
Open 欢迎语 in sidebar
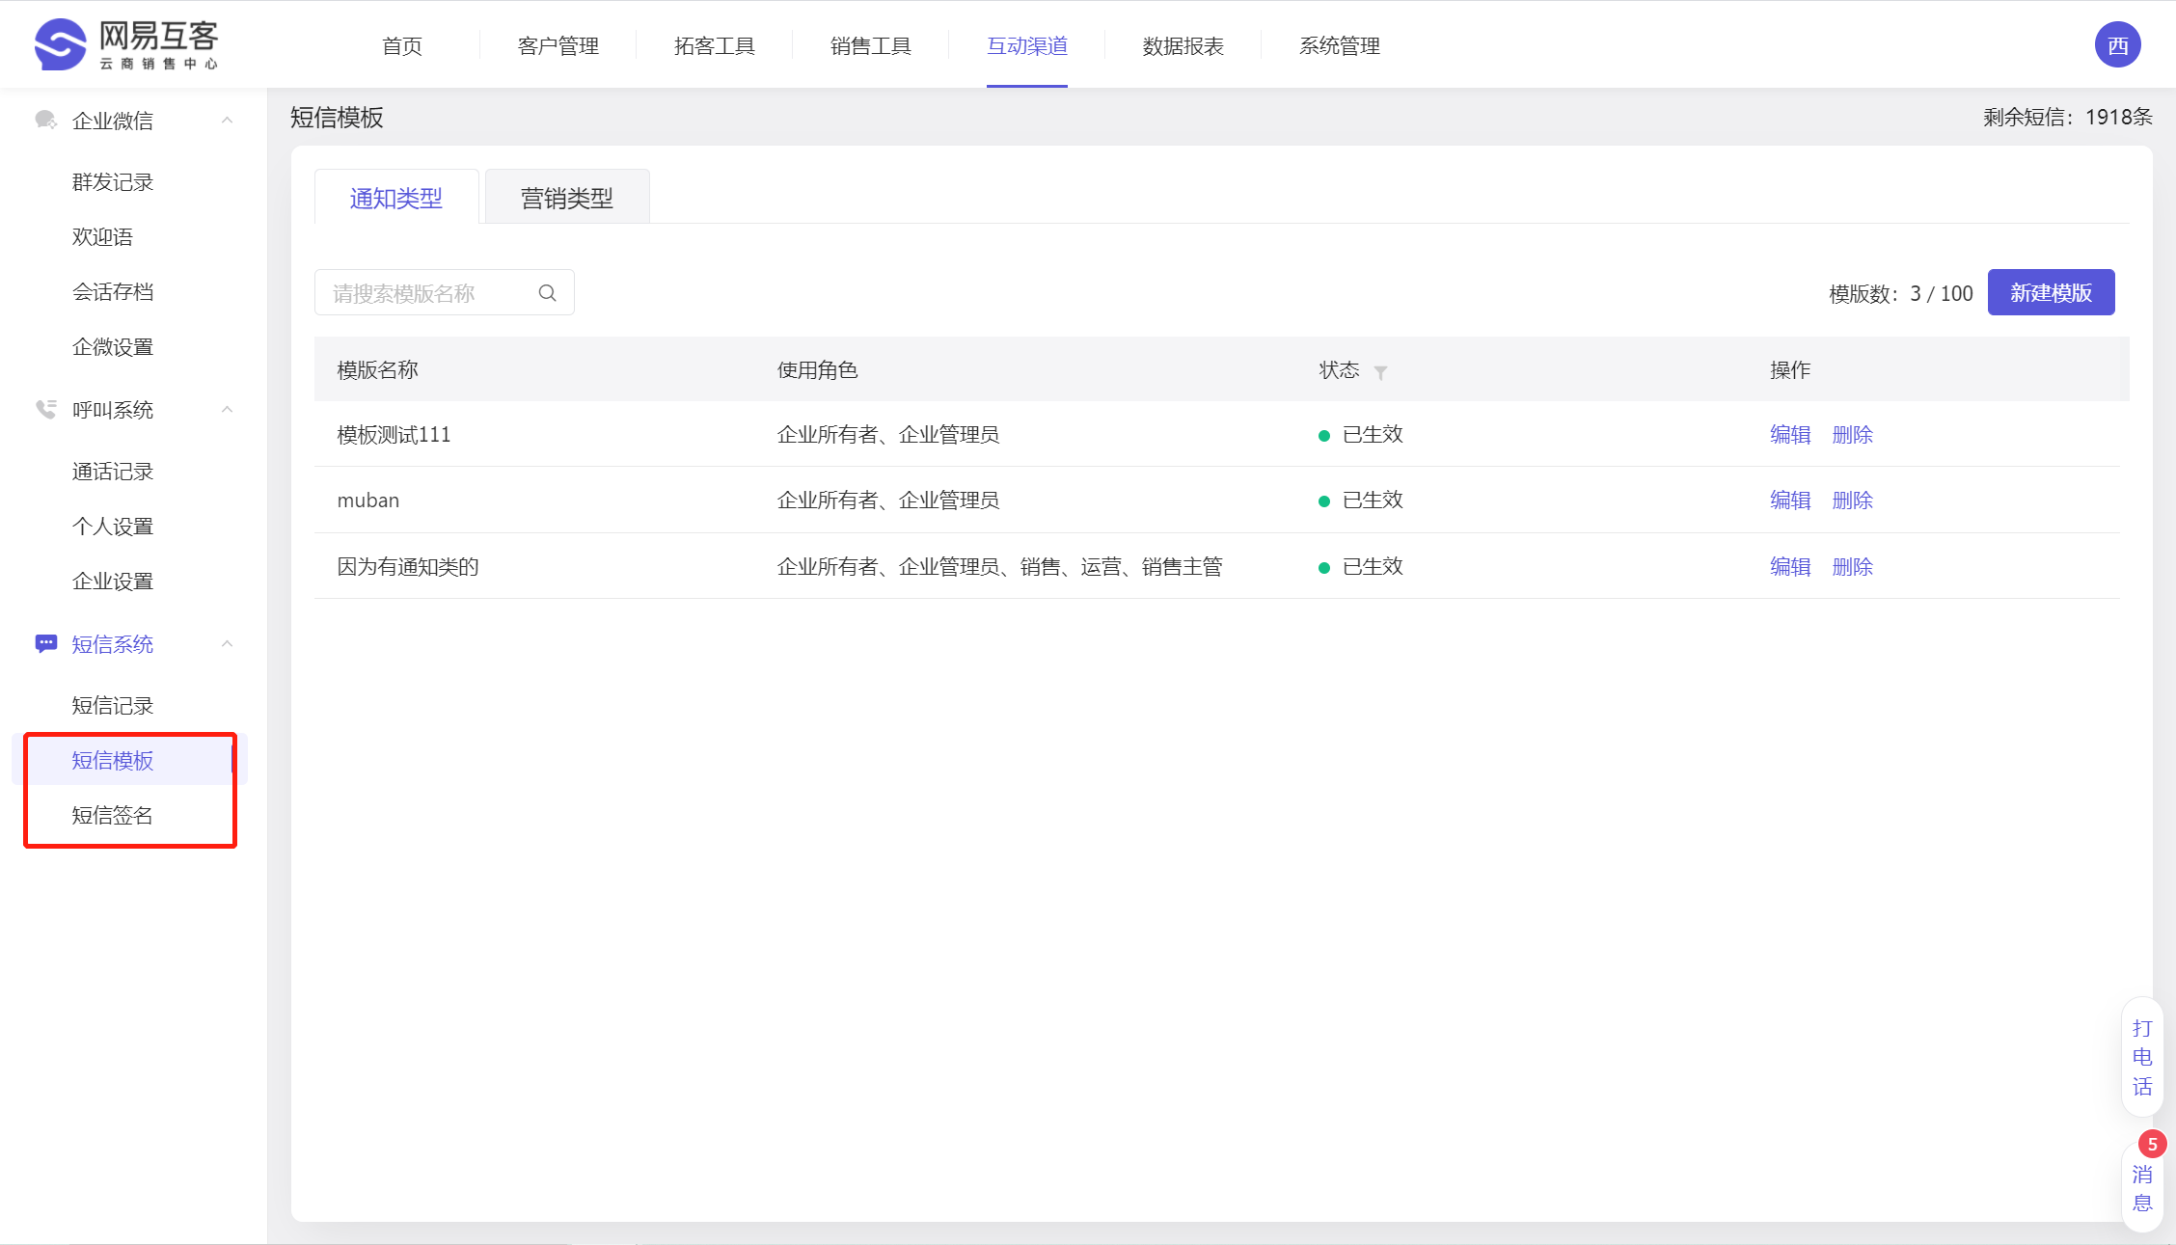point(102,236)
